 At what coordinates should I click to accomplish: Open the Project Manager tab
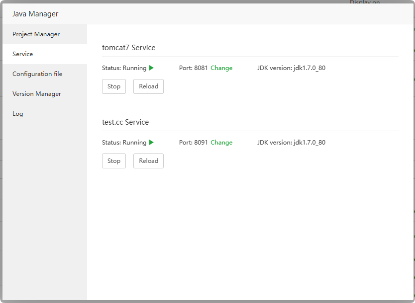click(x=36, y=34)
